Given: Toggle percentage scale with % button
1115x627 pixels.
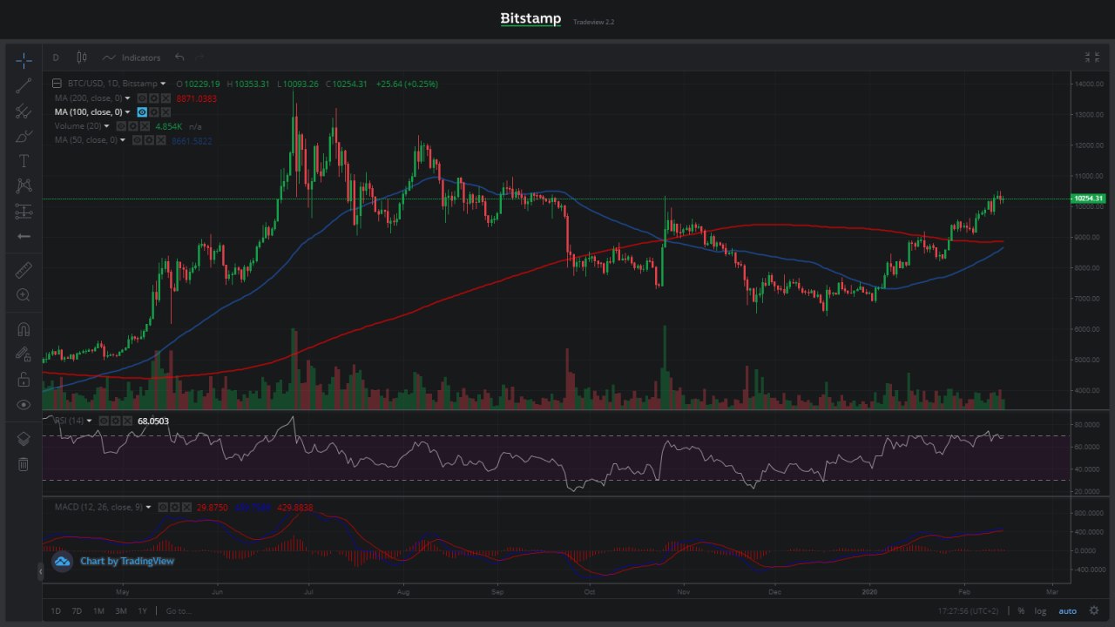Looking at the screenshot, I should click(1021, 611).
